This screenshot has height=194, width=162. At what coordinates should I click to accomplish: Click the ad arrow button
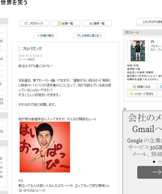(150, 172)
